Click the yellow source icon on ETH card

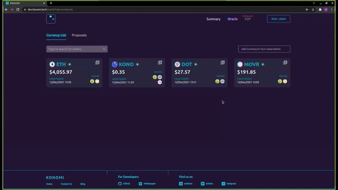click(97, 81)
